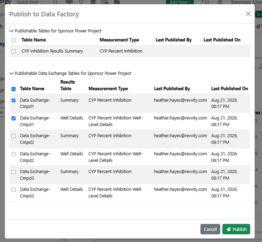Collapse the Publishable Data Exchange Tables section
Viewport: 262px width, 242px height.
[x=12, y=73]
